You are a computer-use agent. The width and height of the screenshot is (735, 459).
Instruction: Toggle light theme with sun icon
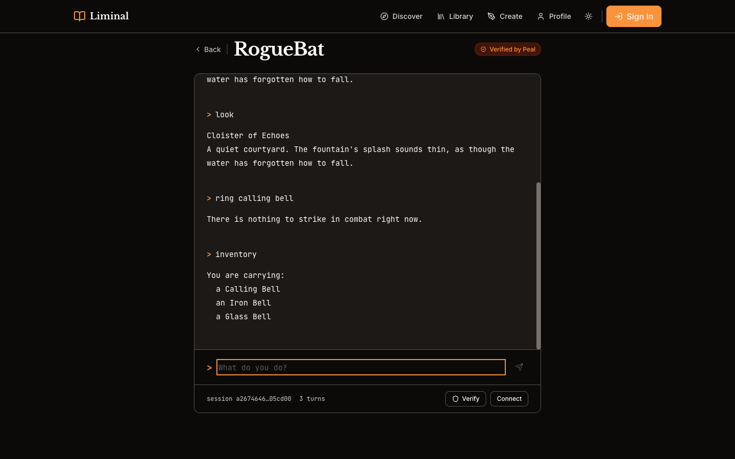[589, 16]
